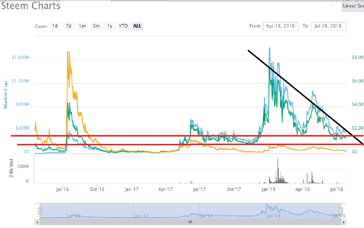Select the 1d zoom range
The width and height of the screenshot is (364, 228).
55,26
